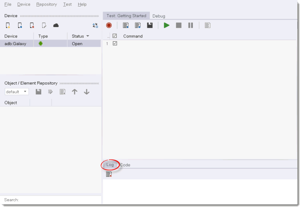The width and height of the screenshot is (302, 209).
Task: Open the Test menu
Action: 67,4
